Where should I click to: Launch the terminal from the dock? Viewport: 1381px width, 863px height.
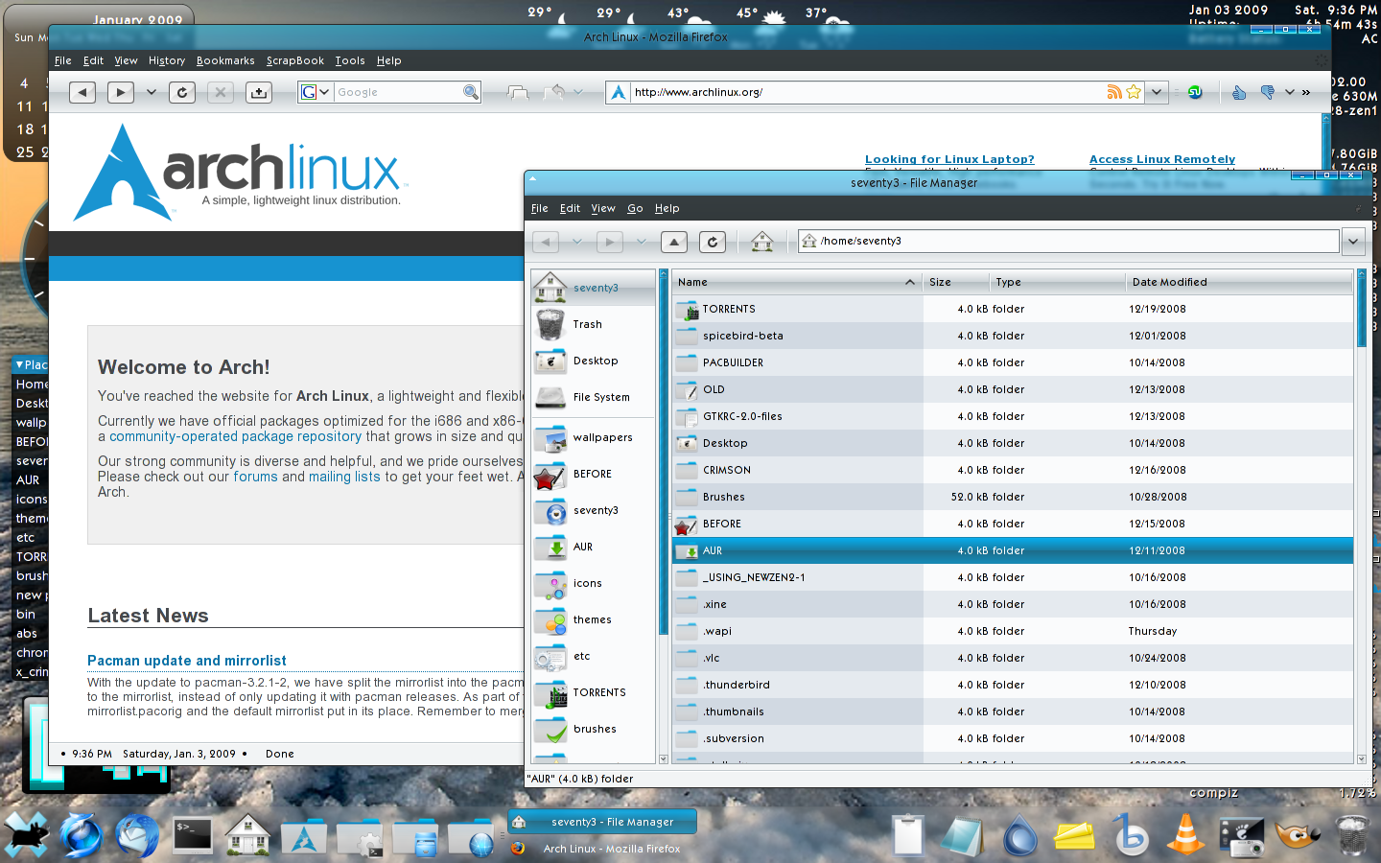point(193,834)
